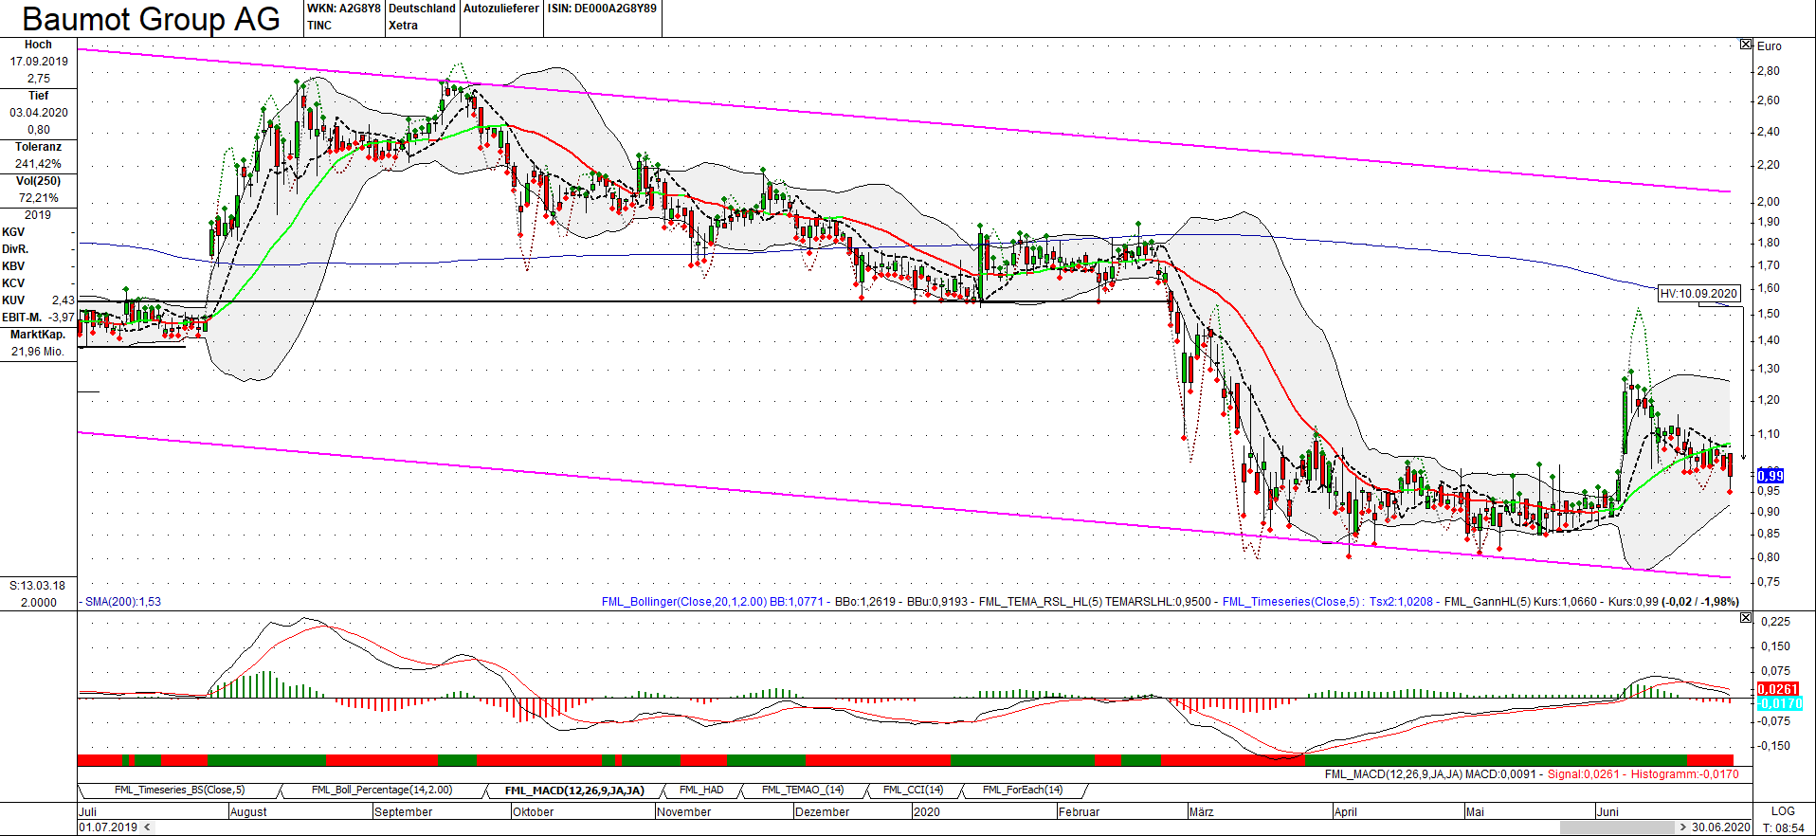Click the current price marker 0,99
The height and width of the screenshot is (836, 1816).
[x=1771, y=476]
